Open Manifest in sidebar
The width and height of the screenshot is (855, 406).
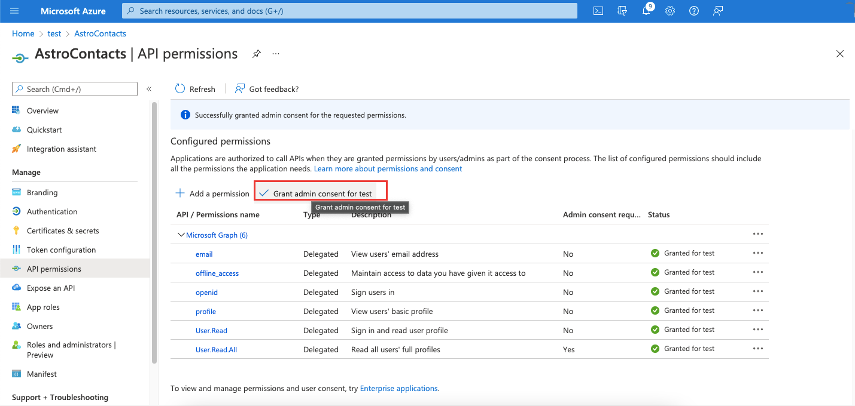click(42, 374)
